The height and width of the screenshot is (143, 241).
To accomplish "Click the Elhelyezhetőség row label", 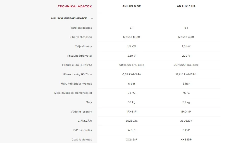I will click(x=81, y=37).
